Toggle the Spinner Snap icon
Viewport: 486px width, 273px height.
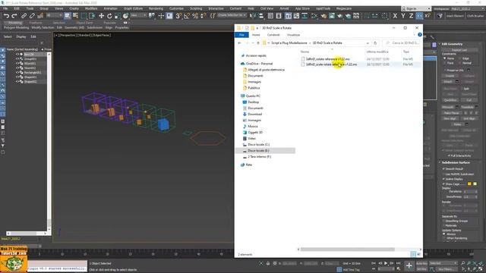(204, 15)
